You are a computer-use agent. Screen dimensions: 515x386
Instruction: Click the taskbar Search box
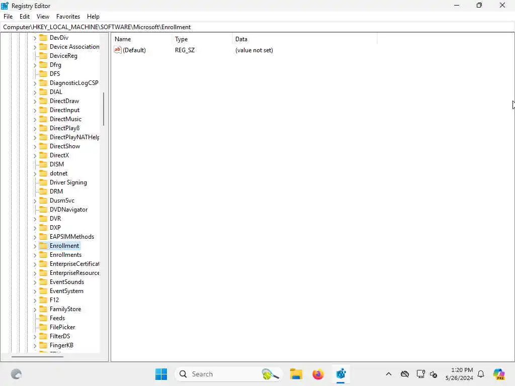point(228,374)
